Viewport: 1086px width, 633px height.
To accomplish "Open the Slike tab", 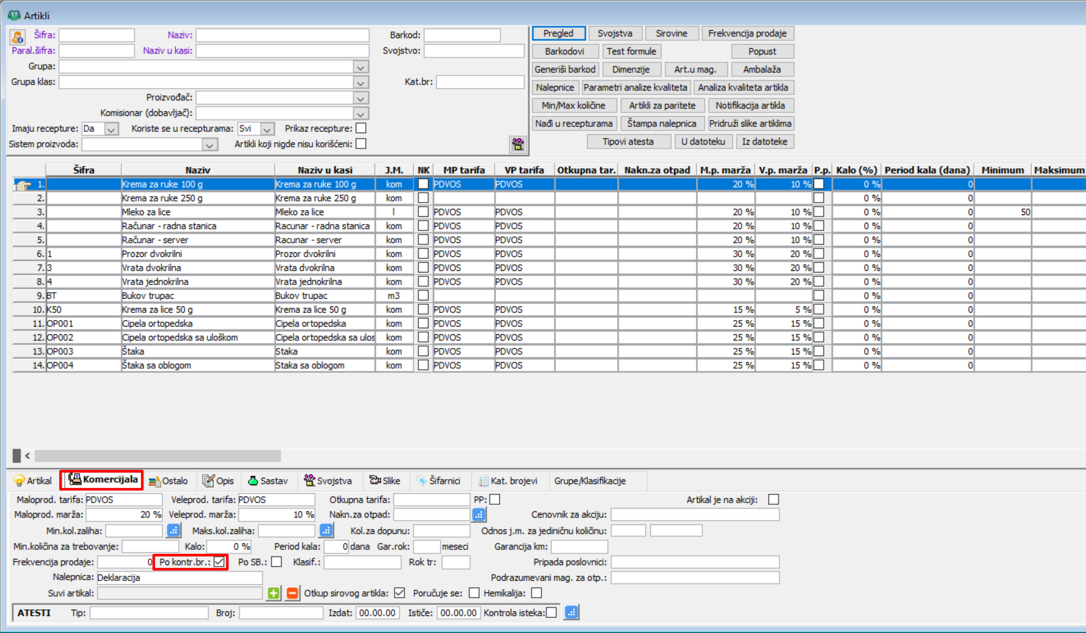I will point(385,481).
